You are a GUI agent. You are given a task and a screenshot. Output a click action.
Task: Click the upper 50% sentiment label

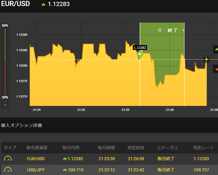click(5, 25)
